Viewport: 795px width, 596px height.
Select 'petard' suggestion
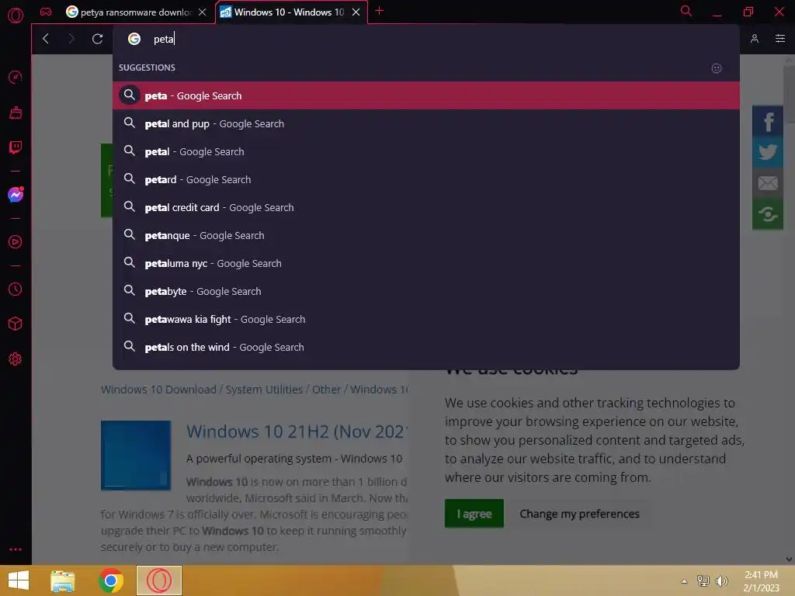tap(426, 179)
